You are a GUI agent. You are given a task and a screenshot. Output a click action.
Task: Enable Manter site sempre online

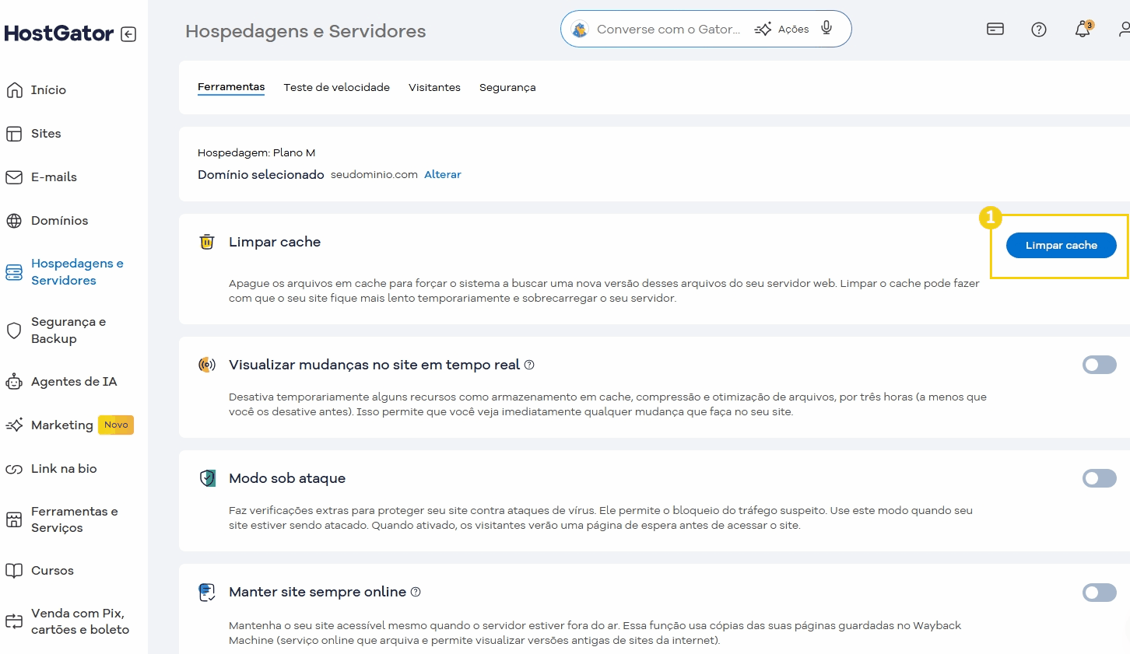click(x=1099, y=592)
